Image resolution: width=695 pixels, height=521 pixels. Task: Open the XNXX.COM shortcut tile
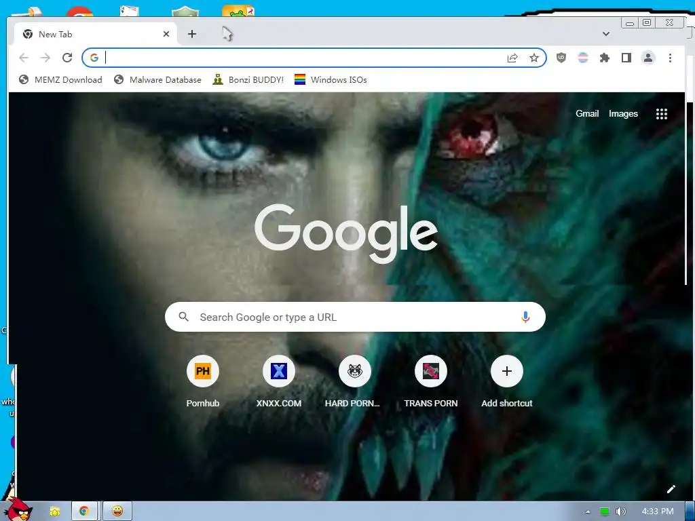[279, 381]
